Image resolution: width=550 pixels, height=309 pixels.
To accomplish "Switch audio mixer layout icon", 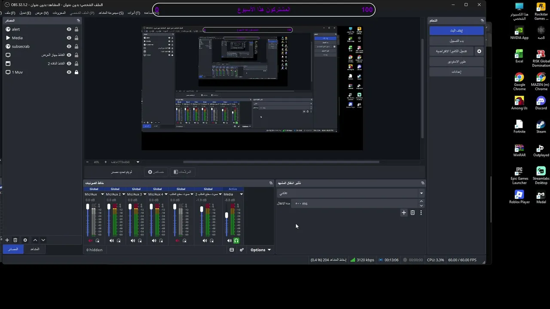I will click(x=232, y=250).
